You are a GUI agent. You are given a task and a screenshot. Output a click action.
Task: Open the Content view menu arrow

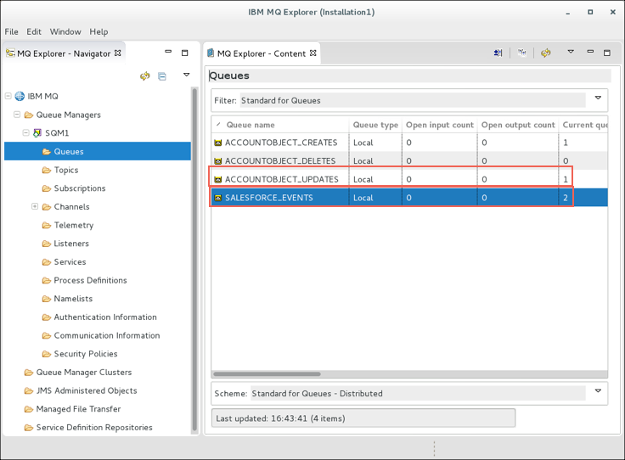point(571,52)
